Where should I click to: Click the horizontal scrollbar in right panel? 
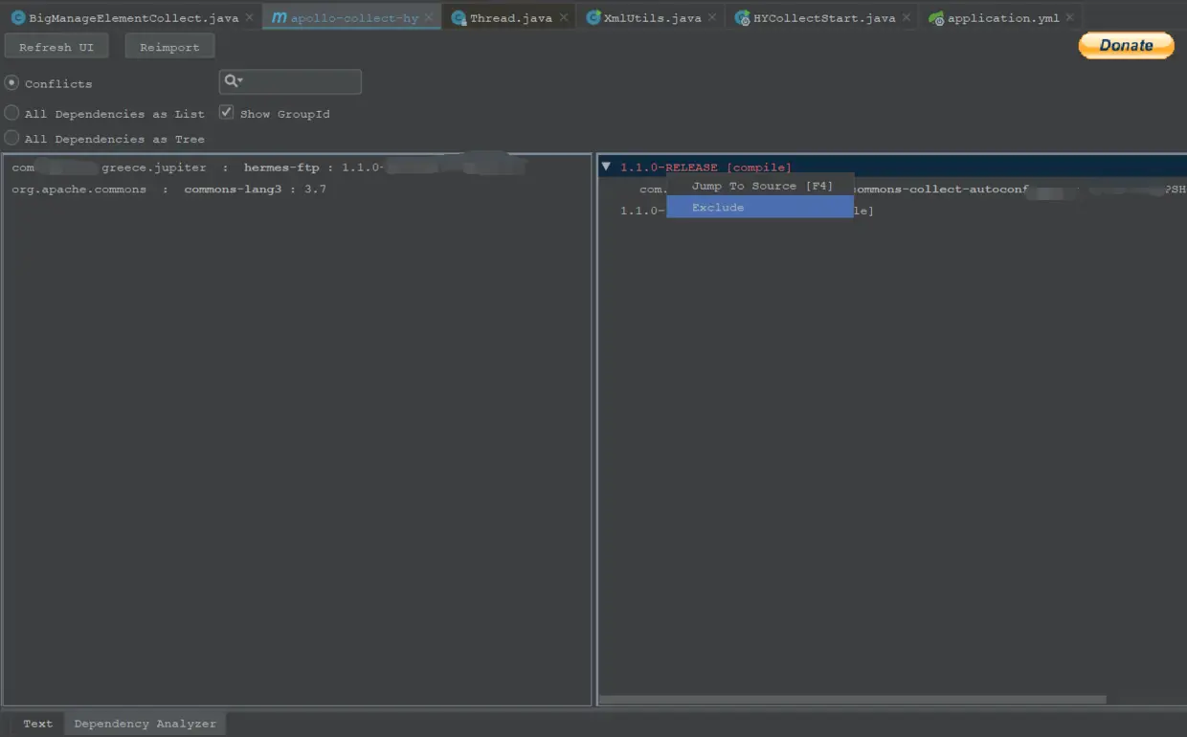coord(852,700)
